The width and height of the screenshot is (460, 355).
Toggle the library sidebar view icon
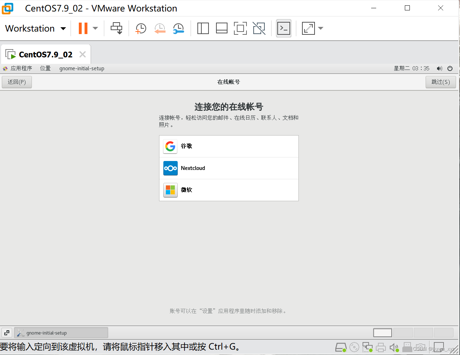[203, 28]
